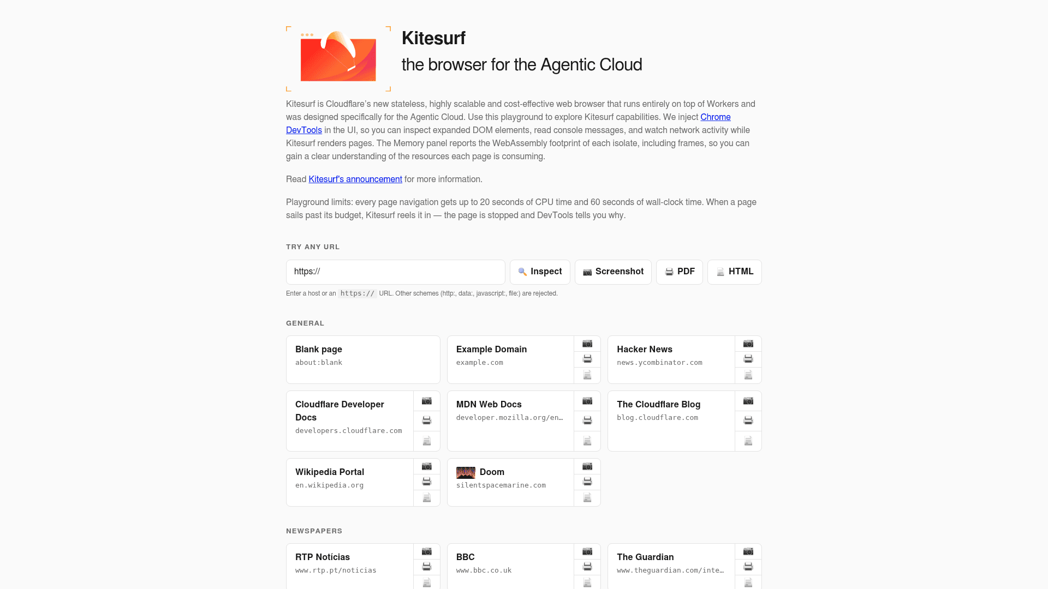Printer icon on The Guardian card
This screenshot has width=1048, height=589.
click(x=748, y=567)
